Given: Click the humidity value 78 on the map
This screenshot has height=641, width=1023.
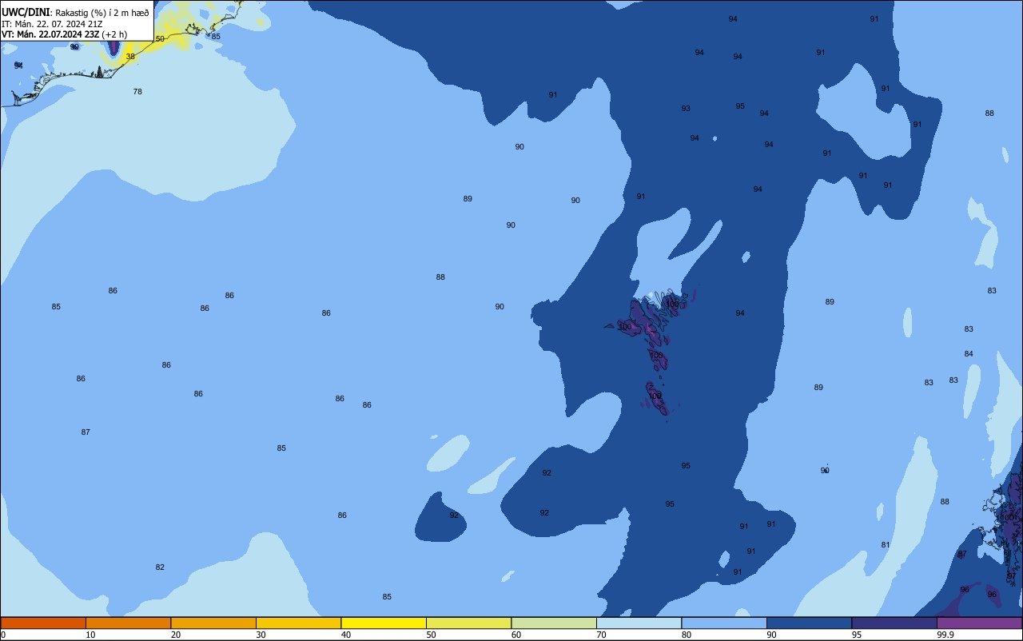Looking at the screenshot, I should (x=137, y=92).
